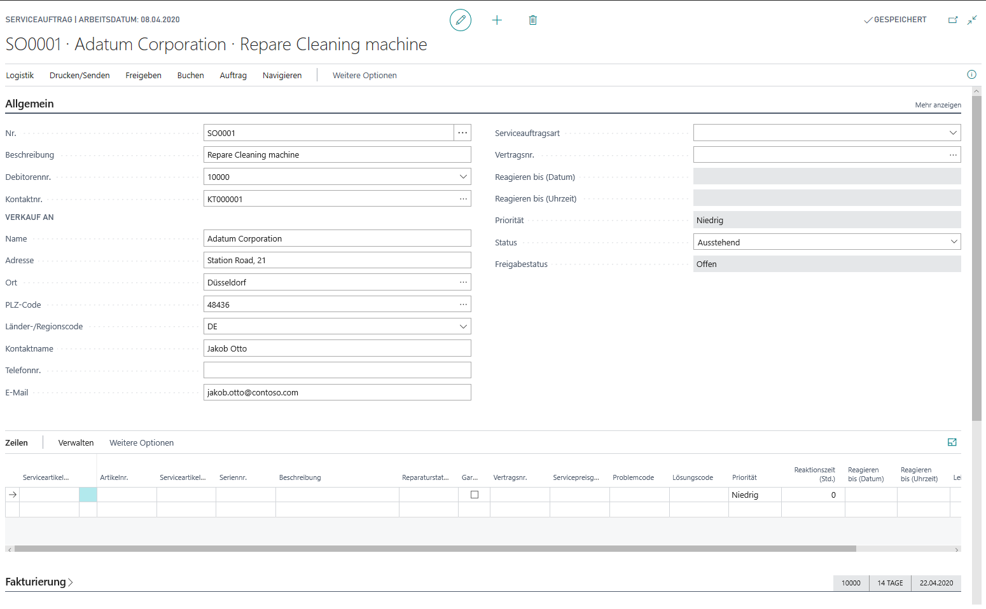Click the Beschreibung input field
This screenshot has width=986, height=609.
337,154
